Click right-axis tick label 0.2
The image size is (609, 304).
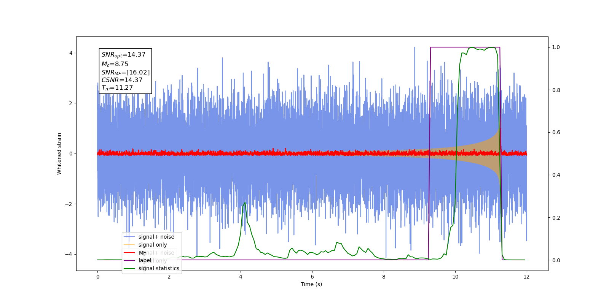click(x=556, y=218)
